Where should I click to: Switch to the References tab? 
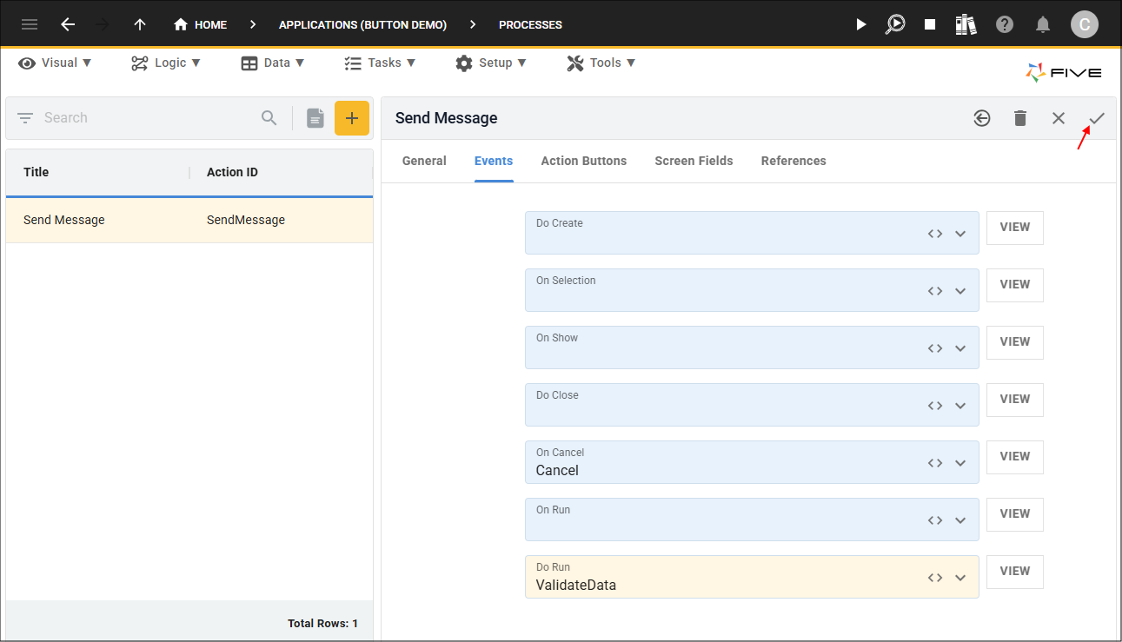(793, 162)
